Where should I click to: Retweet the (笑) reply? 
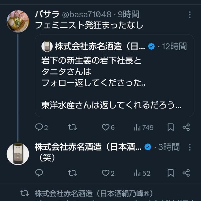pyautogui.click(x=72, y=173)
